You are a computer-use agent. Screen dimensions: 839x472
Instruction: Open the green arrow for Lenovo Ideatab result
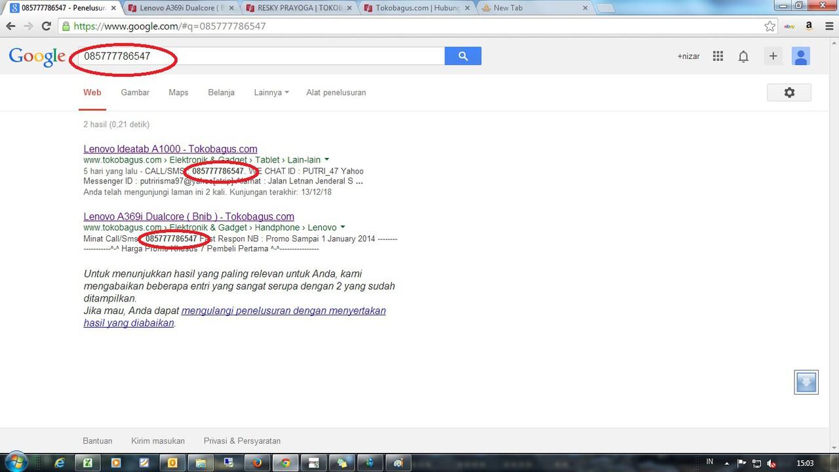point(326,160)
